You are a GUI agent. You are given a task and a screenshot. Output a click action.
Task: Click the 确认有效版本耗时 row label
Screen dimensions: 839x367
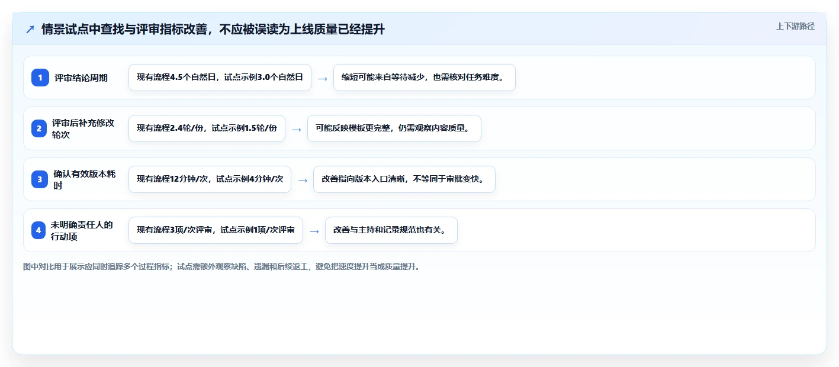click(x=84, y=179)
